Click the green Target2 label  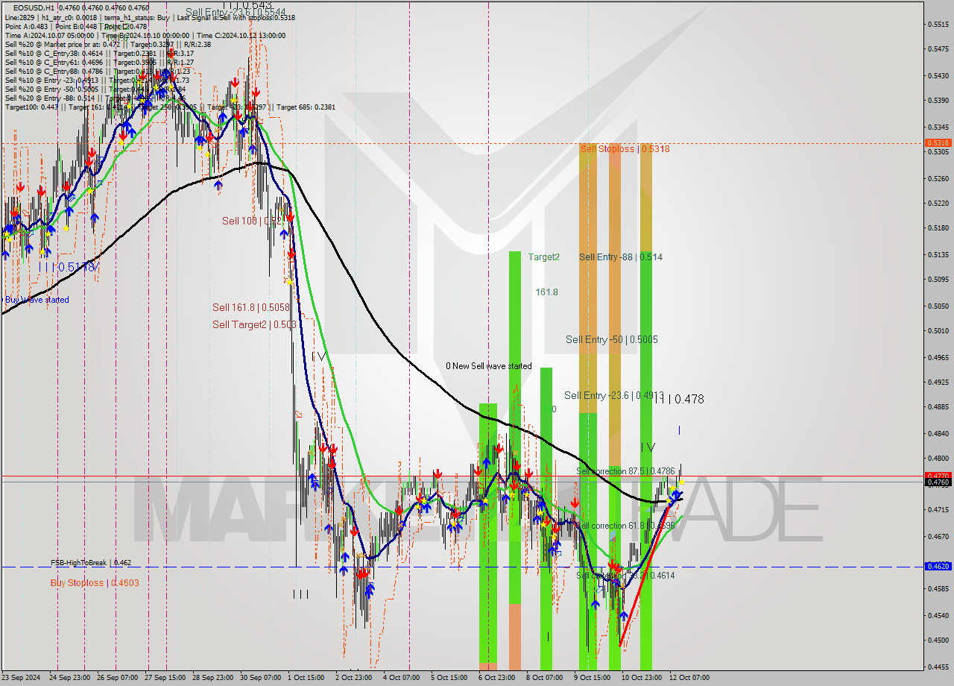point(543,257)
